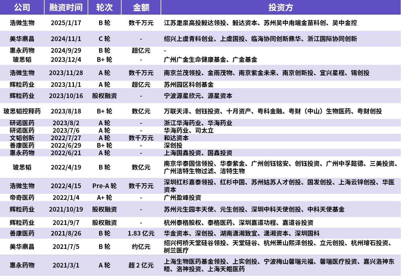Click 超亿元 in the 2023/11/1 row
401x276 pixels.
[141, 84]
